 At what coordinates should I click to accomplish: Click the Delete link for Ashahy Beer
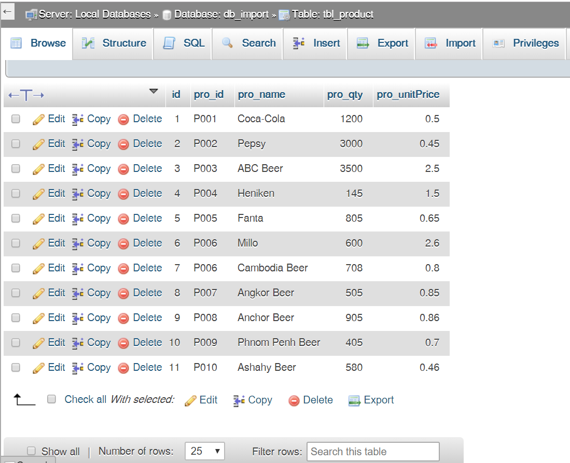pyautogui.click(x=147, y=368)
